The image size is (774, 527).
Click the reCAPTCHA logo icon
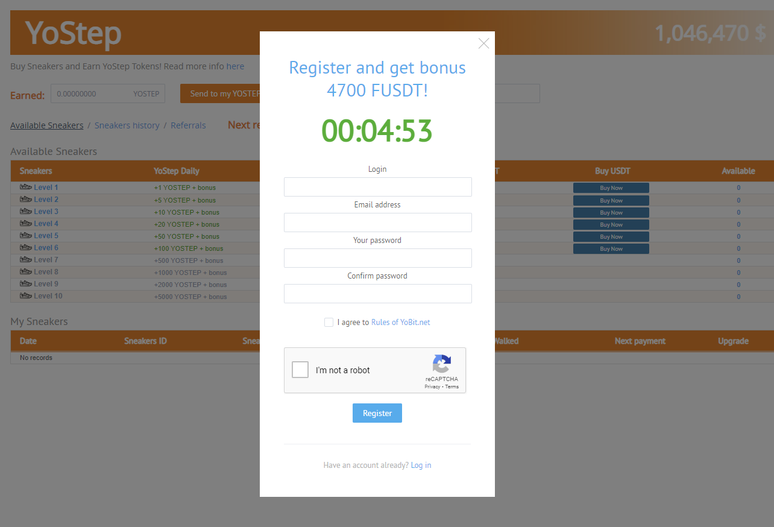point(442,364)
